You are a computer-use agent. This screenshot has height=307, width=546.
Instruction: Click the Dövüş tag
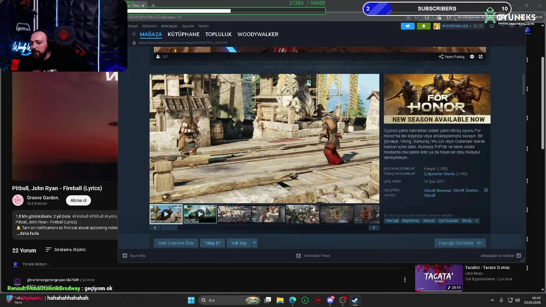(467, 220)
